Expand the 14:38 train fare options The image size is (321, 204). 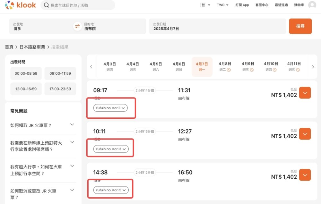[305, 175]
